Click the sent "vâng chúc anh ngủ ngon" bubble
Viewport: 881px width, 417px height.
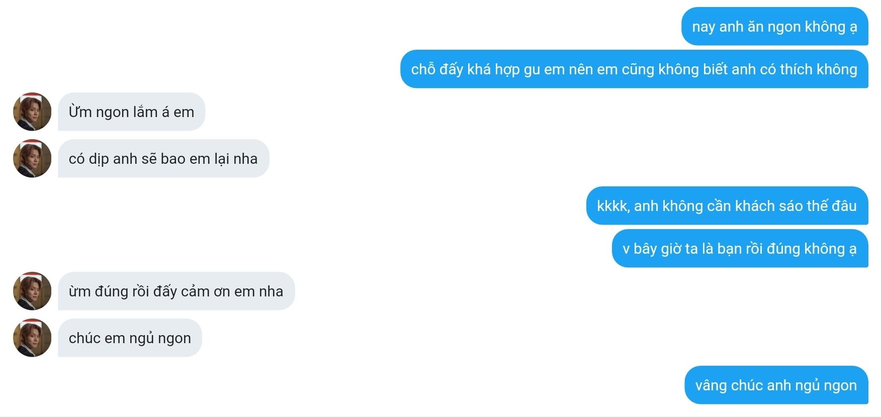[776, 385]
